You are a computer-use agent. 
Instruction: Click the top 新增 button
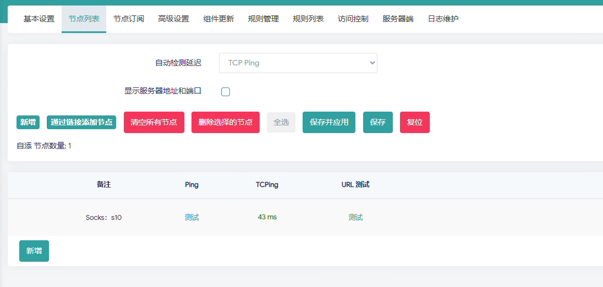[x=28, y=122]
